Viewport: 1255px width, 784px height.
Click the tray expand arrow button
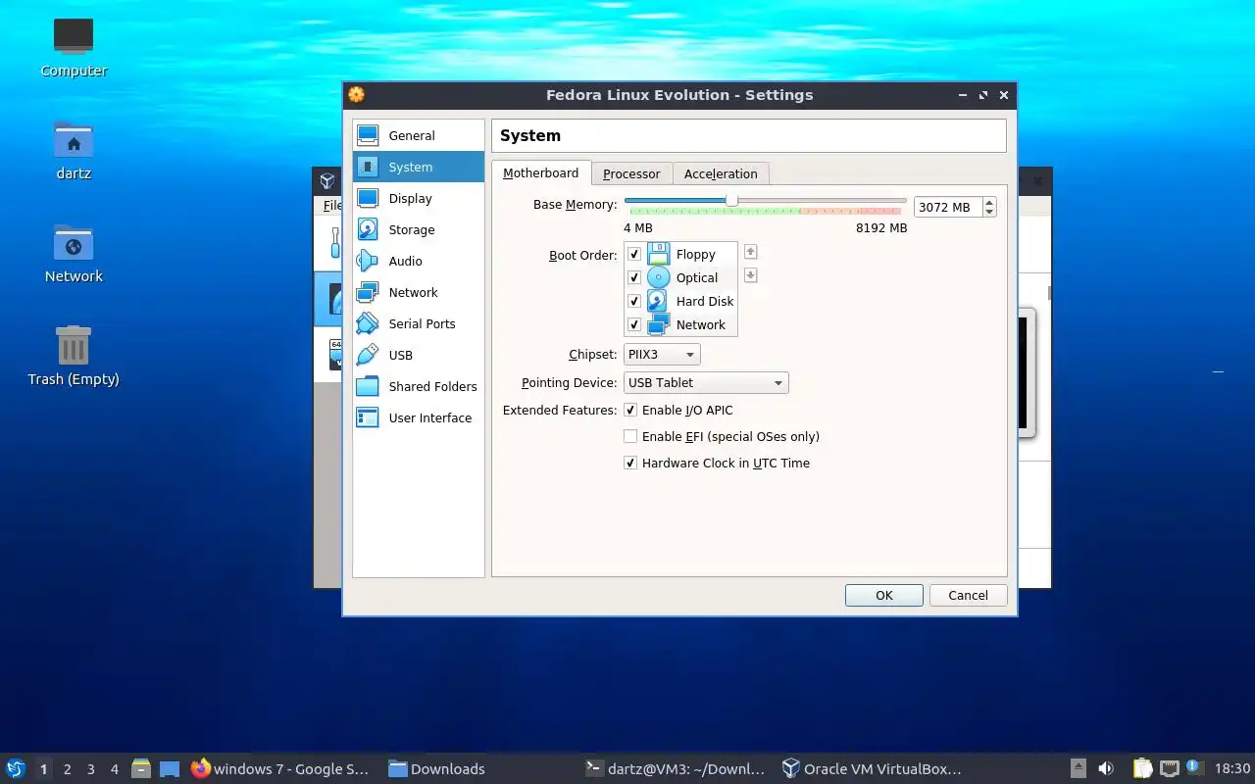click(1078, 768)
